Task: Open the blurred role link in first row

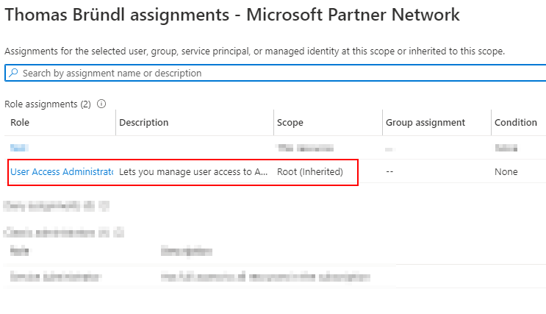Action: point(19,148)
